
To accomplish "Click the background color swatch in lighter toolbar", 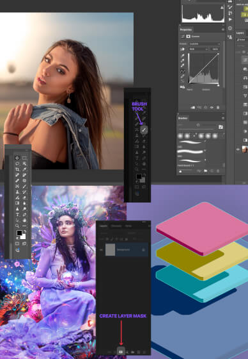I will click(x=23, y=237).
